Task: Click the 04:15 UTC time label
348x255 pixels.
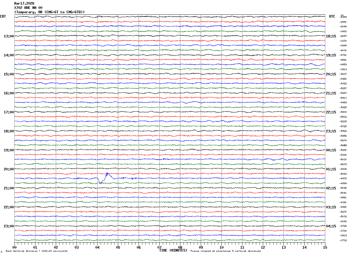Action: pyautogui.click(x=331, y=226)
